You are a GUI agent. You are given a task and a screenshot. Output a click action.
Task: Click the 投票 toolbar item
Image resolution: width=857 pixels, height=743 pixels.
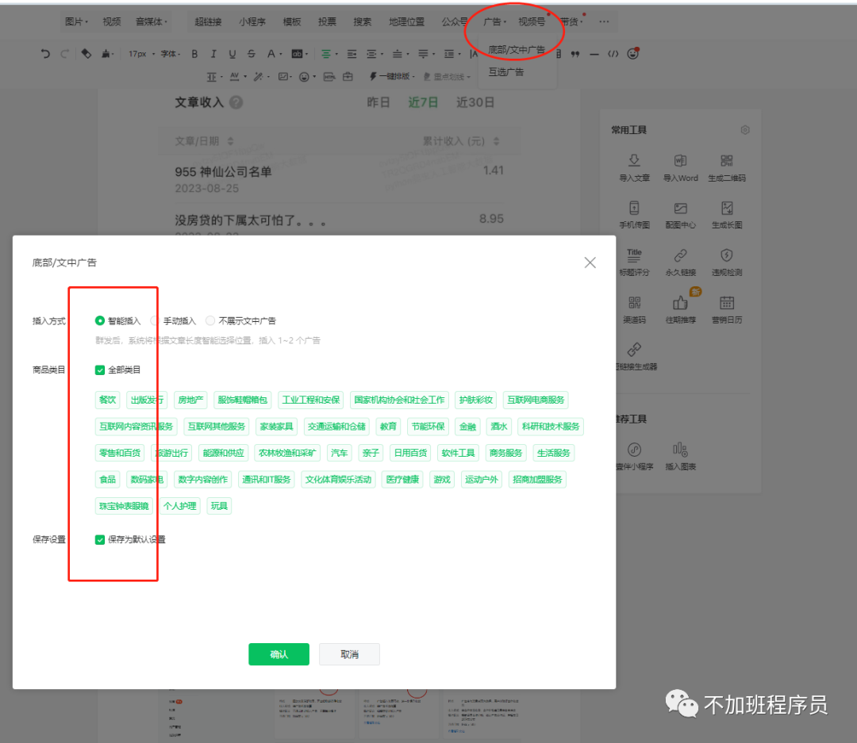[327, 22]
